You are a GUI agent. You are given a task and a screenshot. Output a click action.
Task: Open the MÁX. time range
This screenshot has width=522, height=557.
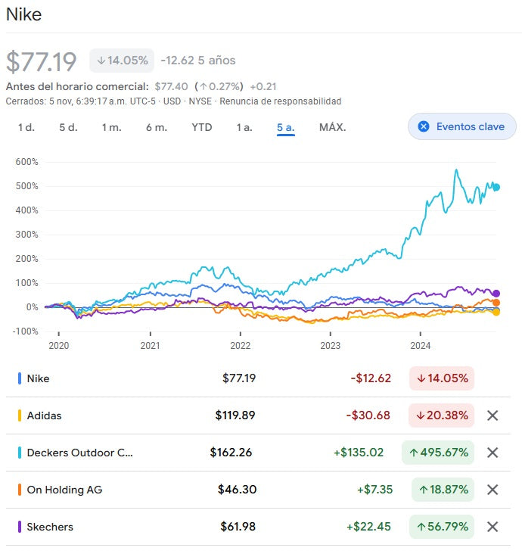pos(332,127)
